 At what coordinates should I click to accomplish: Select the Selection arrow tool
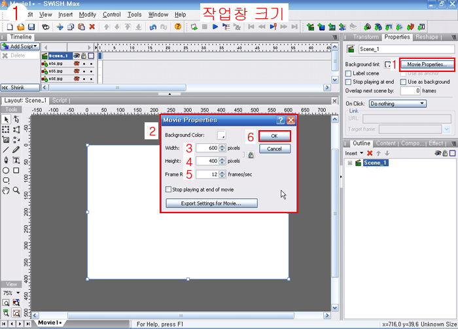coord(6,119)
